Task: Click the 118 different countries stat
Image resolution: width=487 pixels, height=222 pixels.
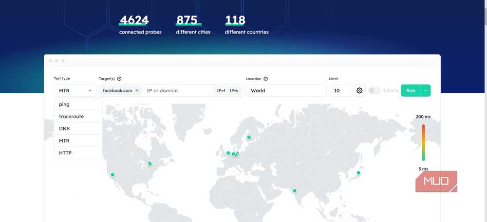Action: pyautogui.click(x=246, y=24)
